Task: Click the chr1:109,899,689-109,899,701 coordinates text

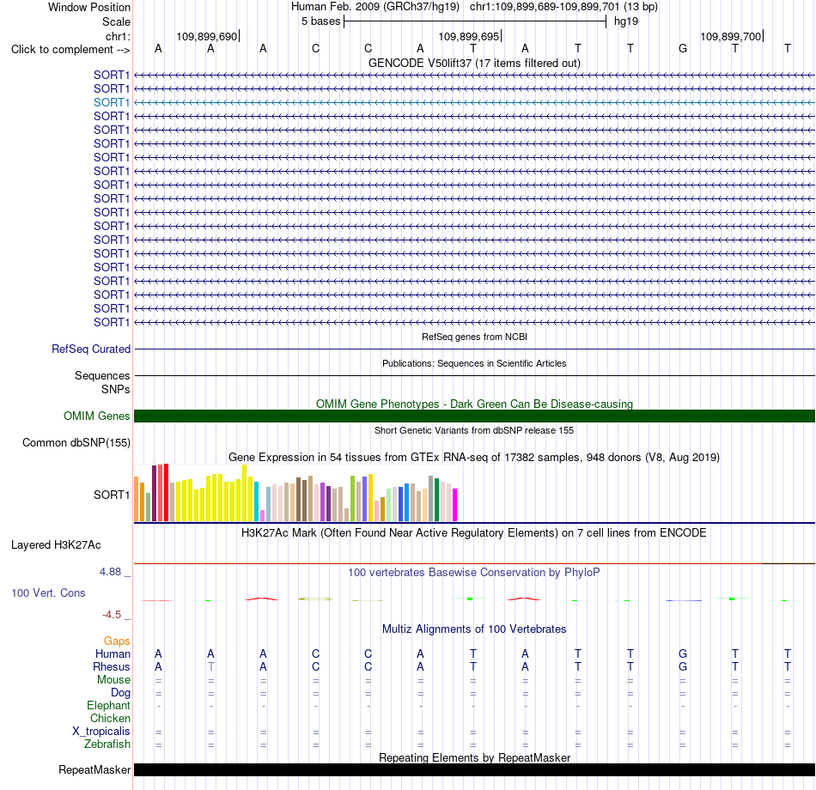Action: pos(545,7)
